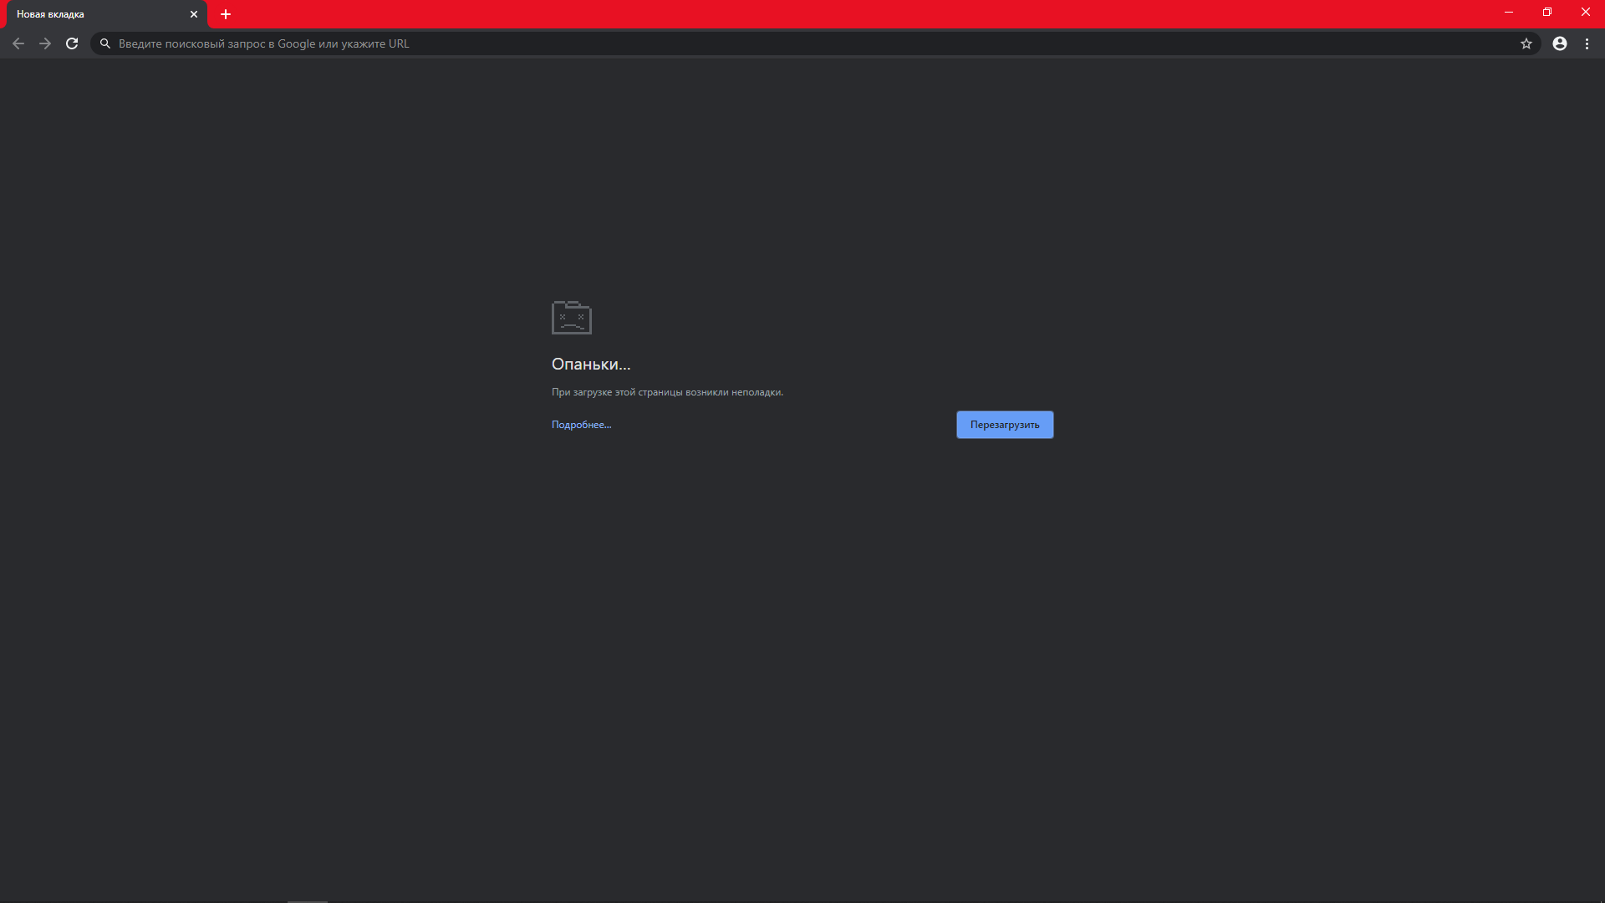1605x903 pixels.
Task: Click the broken page error icon
Action: click(x=571, y=316)
